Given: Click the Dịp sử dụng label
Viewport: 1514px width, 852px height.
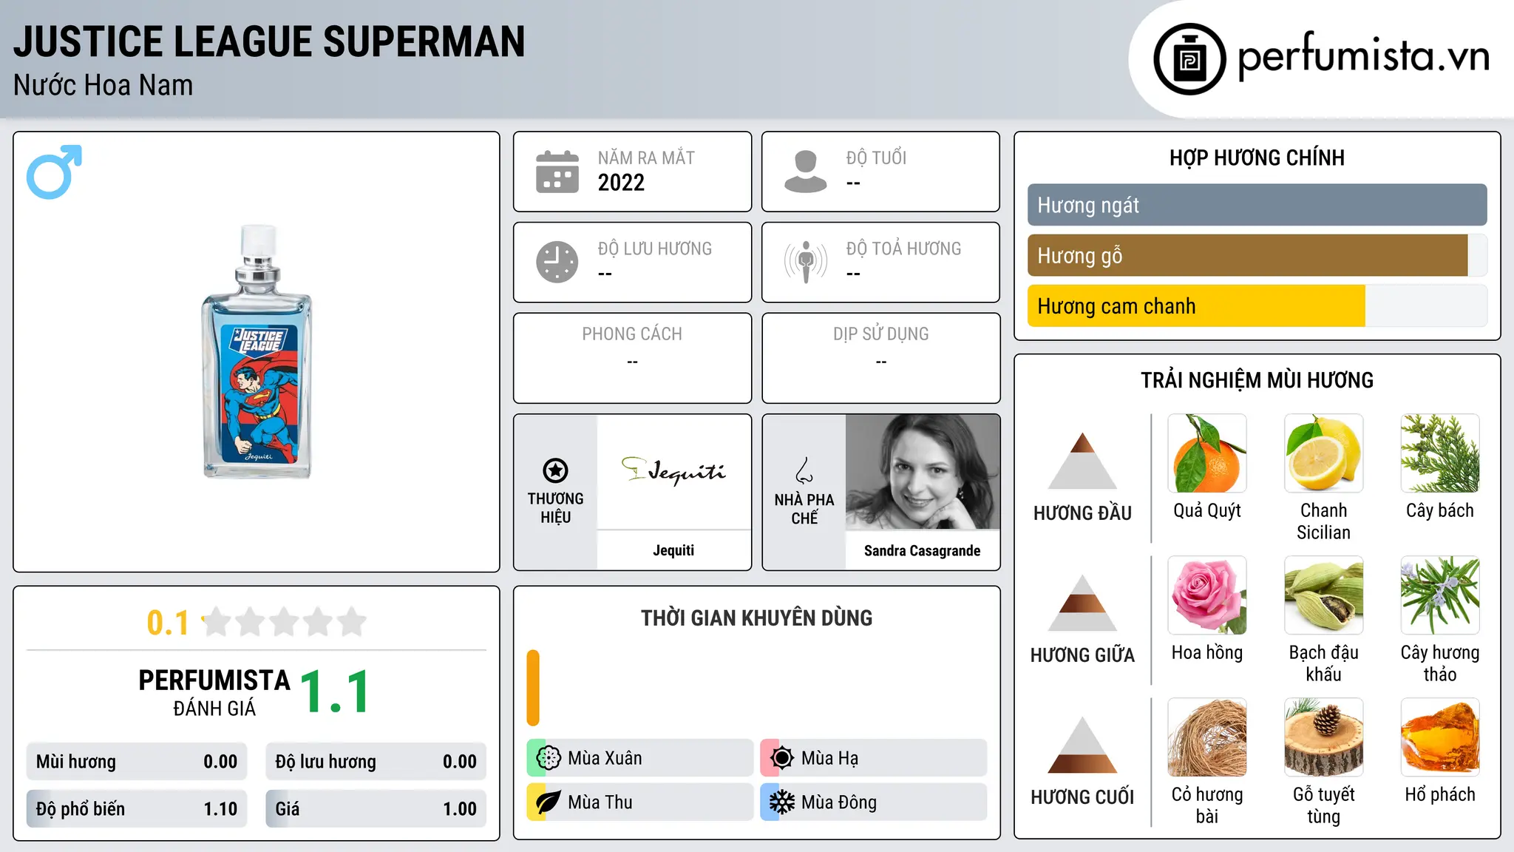Looking at the screenshot, I should coord(880,334).
